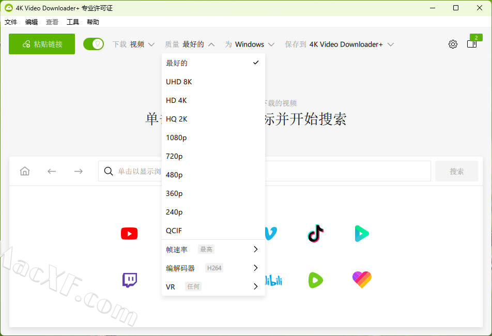Screen dimensions: 492x336
Task: Open the 为 Windows platform dropdown
Action: coord(250,44)
